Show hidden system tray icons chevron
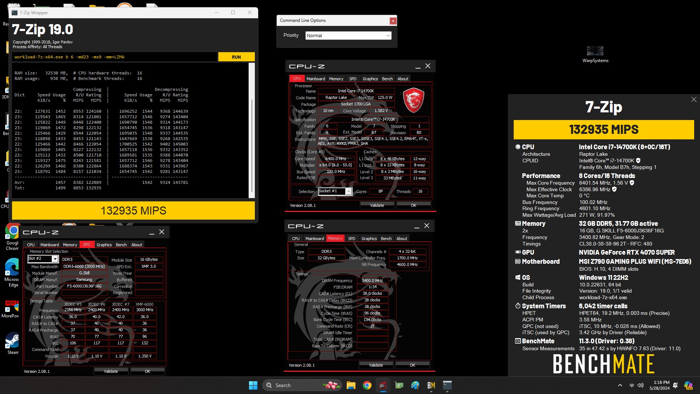Viewport: 700px width, 394px height. pyautogui.click(x=620, y=385)
